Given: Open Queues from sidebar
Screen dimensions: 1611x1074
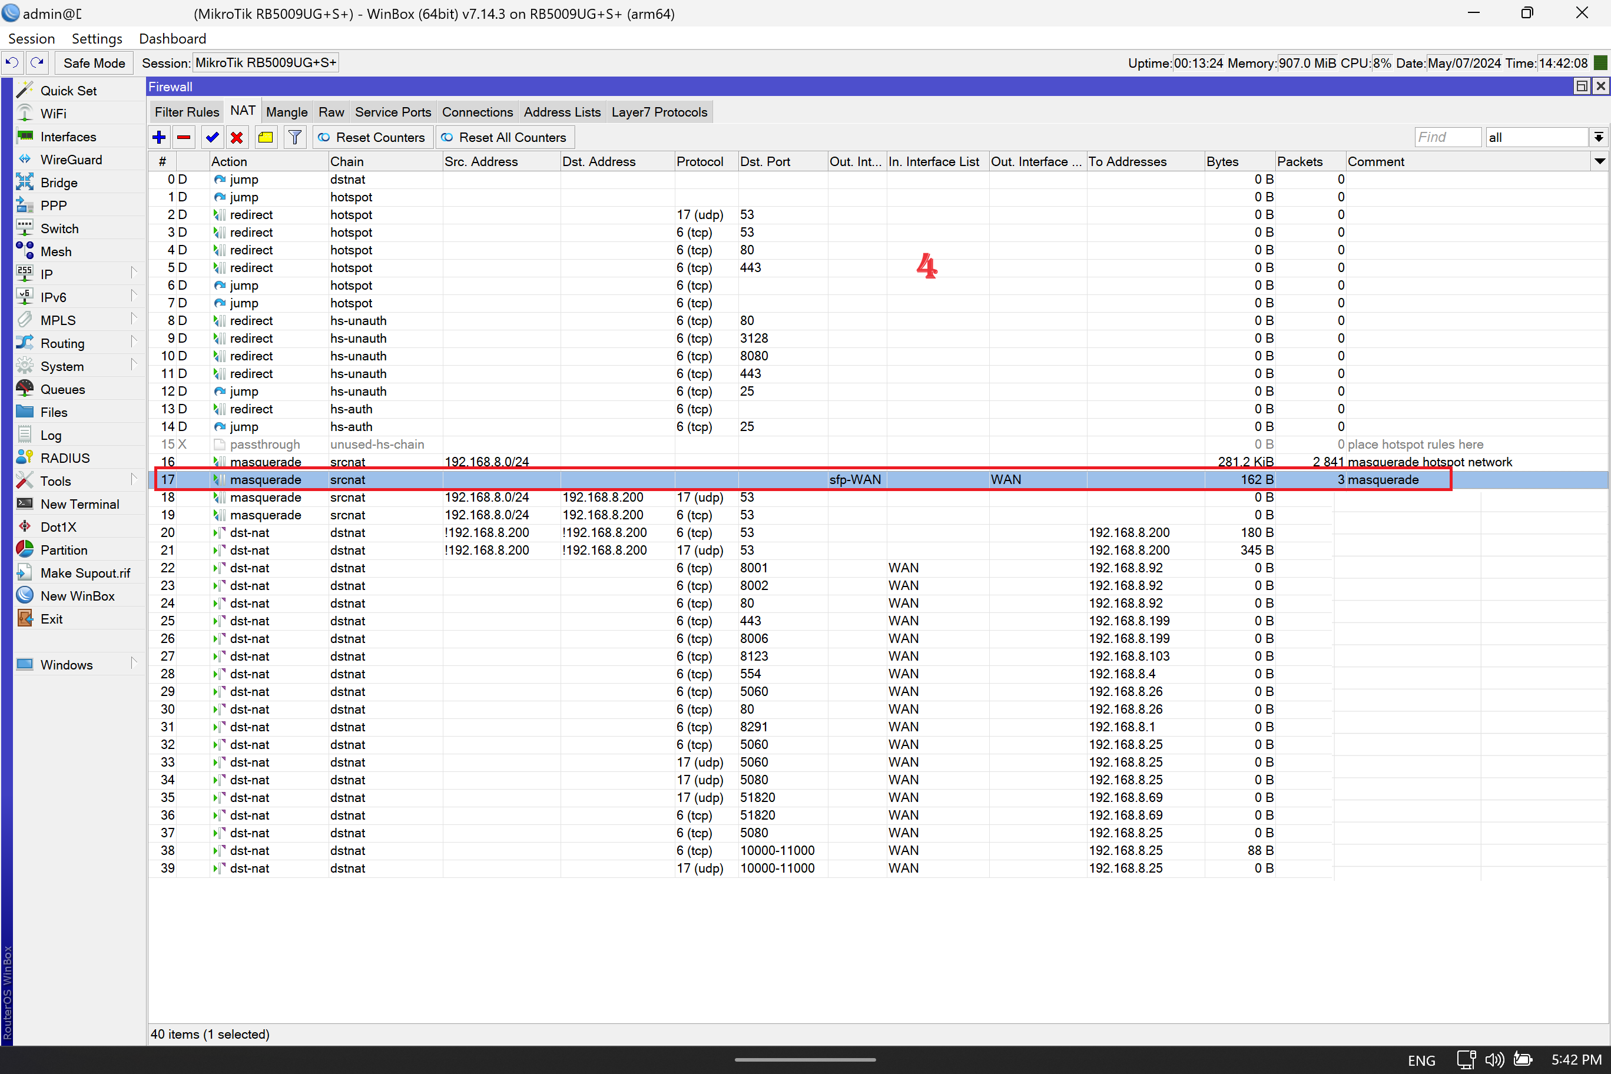Looking at the screenshot, I should (x=63, y=389).
